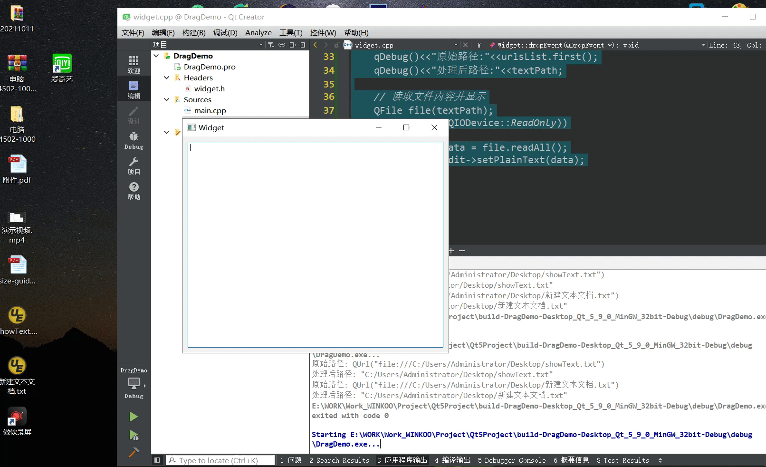Start debugging with the debug run icon
Viewport: 766px width, 467px height.
[x=134, y=436]
